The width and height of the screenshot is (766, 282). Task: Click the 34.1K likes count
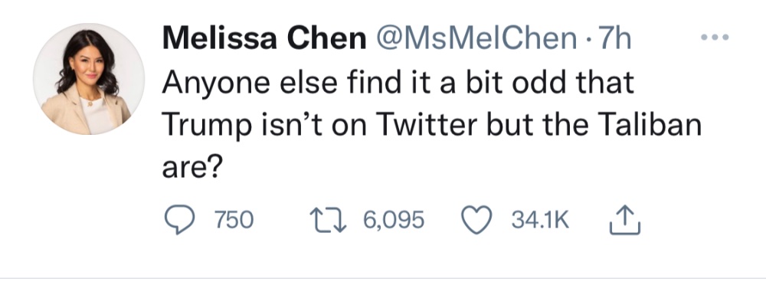540,220
